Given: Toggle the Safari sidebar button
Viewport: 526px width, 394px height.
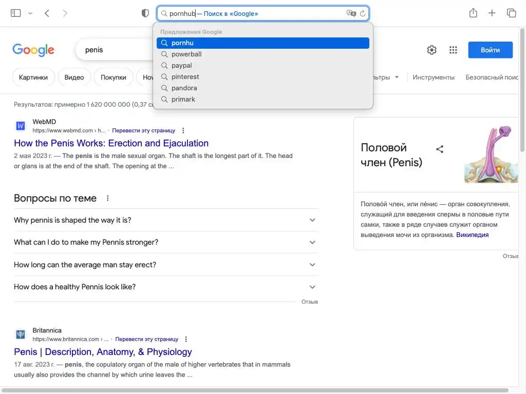Looking at the screenshot, I should pos(15,13).
